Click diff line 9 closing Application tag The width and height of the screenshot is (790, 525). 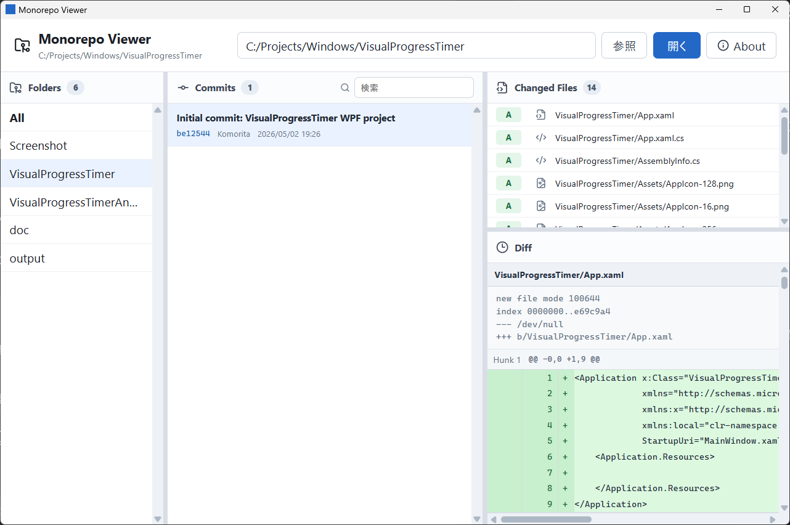click(633, 504)
